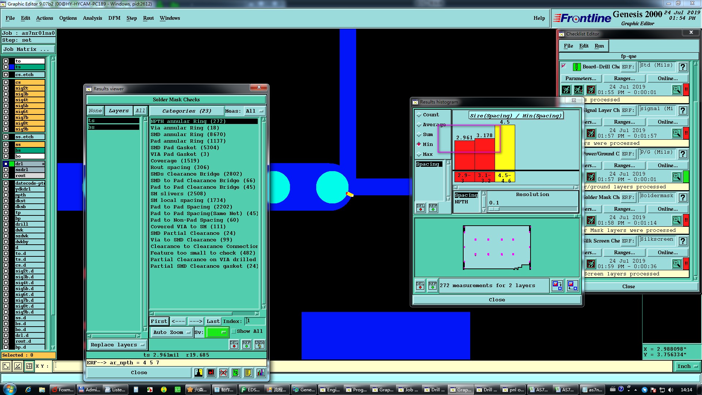The height and width of the screenshot is (395, 702).
Task: Click the UNDO icon in Results viewer
Action: [x=260, y=344]
